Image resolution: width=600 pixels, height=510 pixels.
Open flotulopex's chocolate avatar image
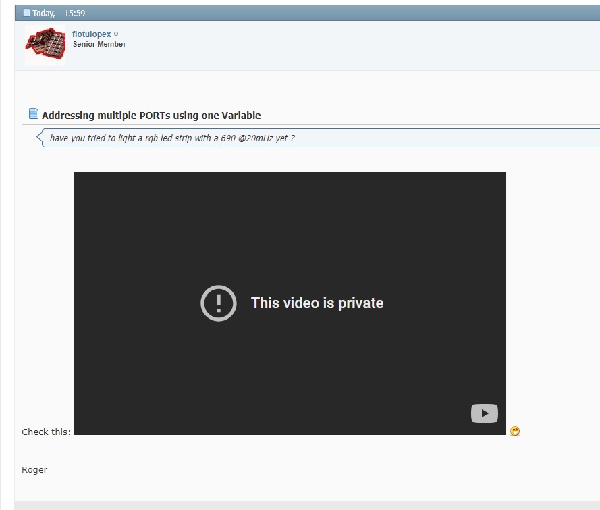point(45,45)
